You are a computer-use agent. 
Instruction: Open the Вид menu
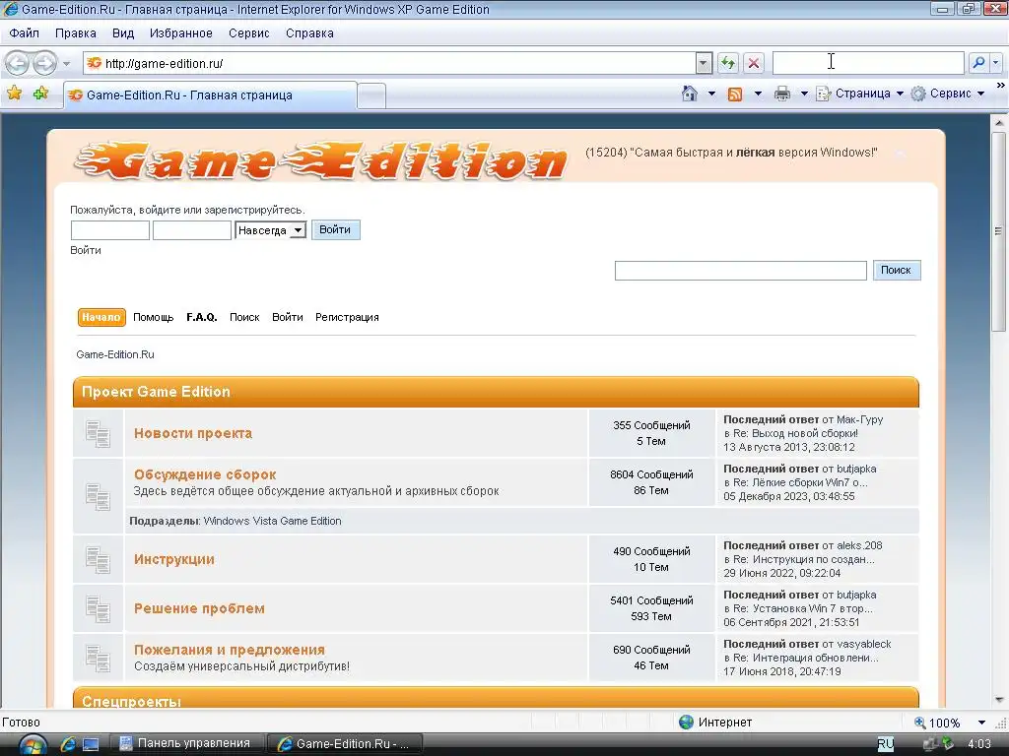tap(123, 33)
